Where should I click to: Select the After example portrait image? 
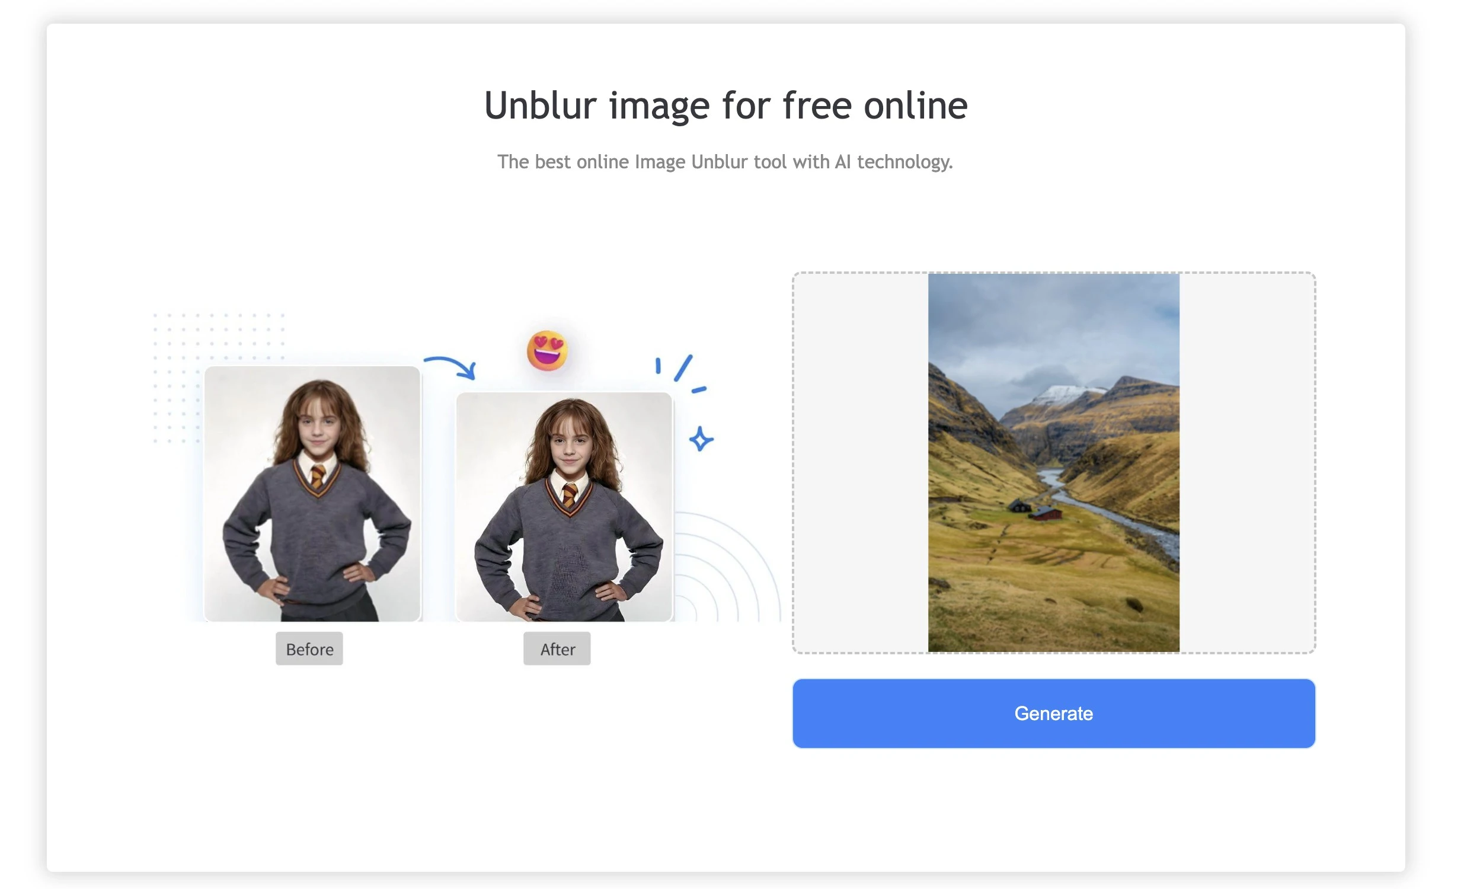point(564,507)
